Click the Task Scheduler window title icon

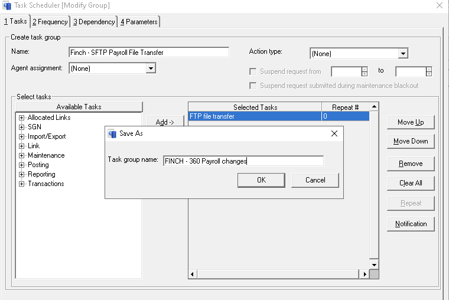pyautogui.click(x=7, y=5)
